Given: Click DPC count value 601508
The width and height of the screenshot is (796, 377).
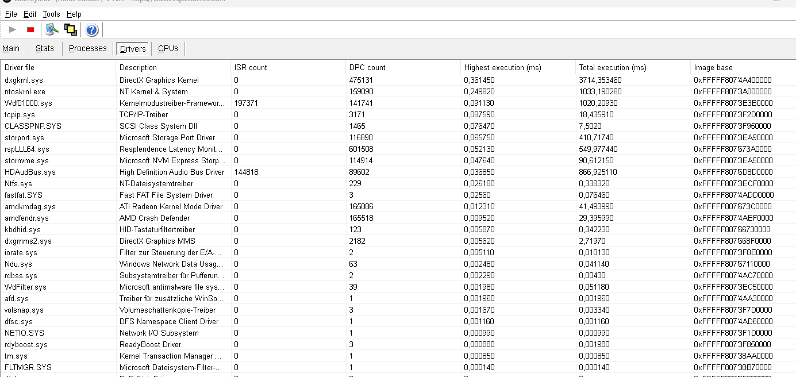Looking at the screenshot, I should point(362,149).
